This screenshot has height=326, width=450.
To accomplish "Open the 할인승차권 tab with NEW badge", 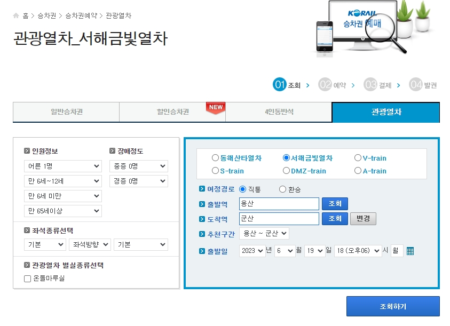I will [172, 112].
